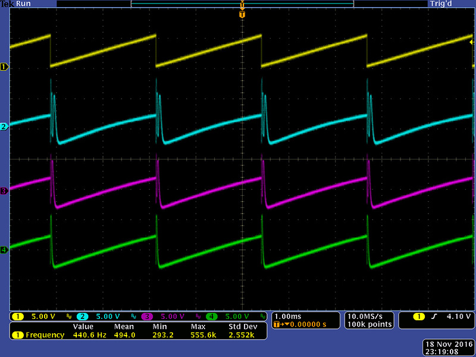Click the 4.10 V trigger level readout
The height and width of the screenshot is (357, 476).
point(458,317)
